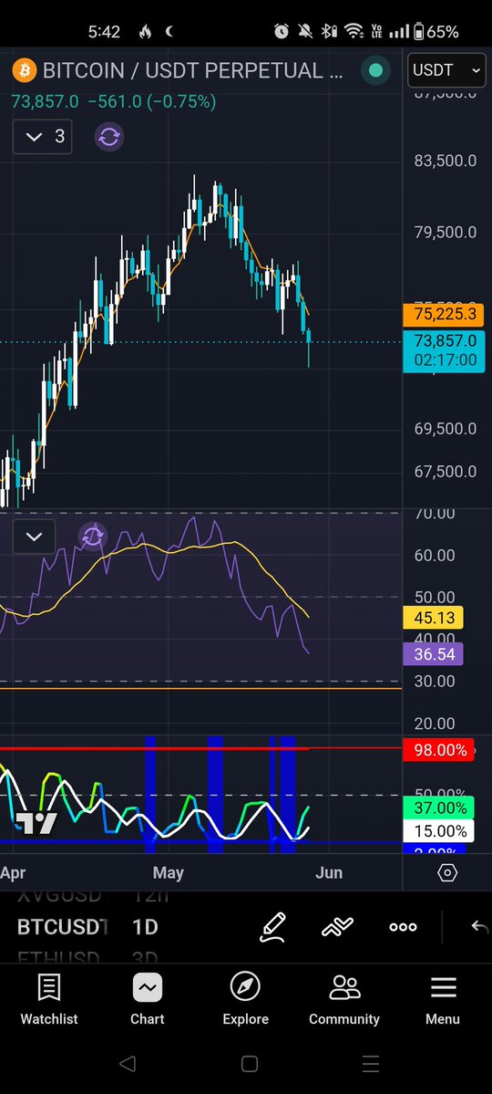
Task: Tap the Android home navigation button
Action: (249, 1063)
